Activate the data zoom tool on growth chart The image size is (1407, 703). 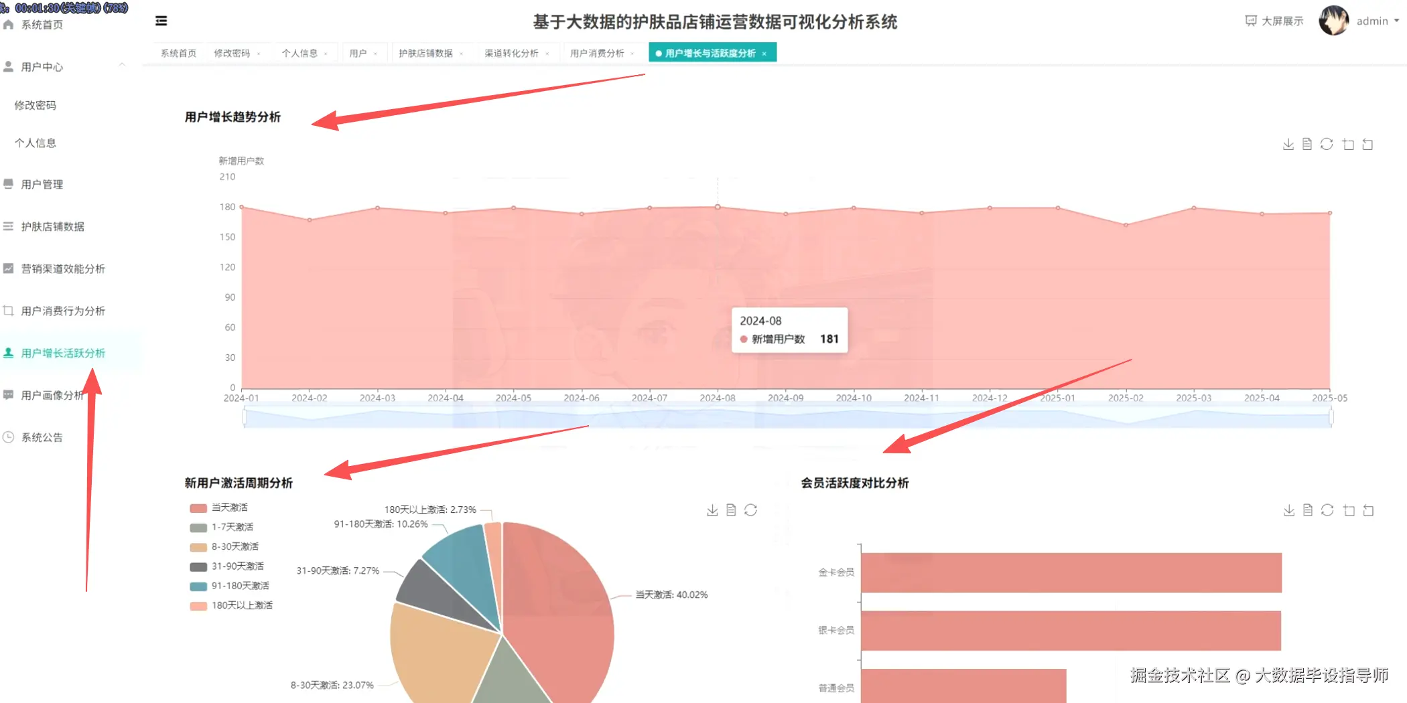1348,143
